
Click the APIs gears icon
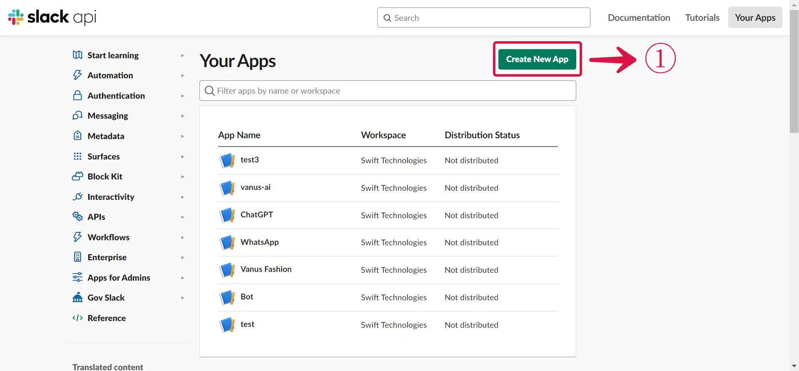tap(77, 217)
